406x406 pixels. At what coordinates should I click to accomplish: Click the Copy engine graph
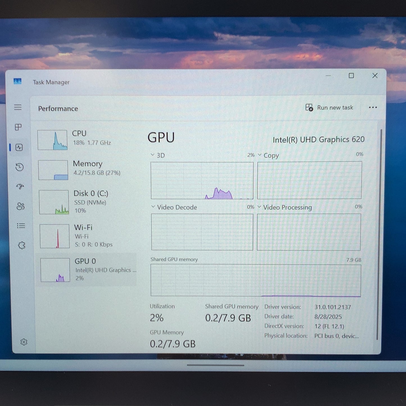(310, 180)
